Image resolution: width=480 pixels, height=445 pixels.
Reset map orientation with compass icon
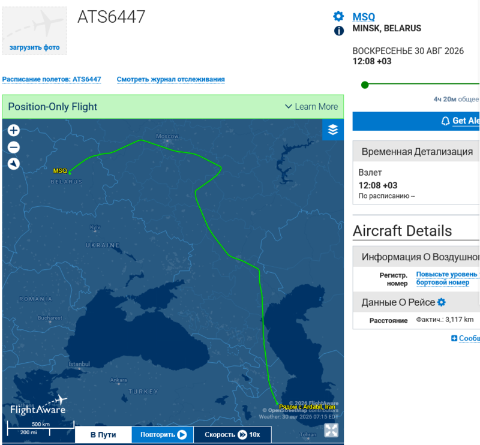[13, 164]
